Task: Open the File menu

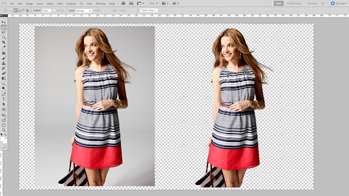Action: pyautogui.click(x=12, y=4)
